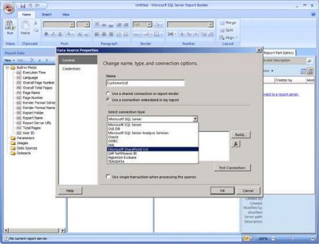Select Execution Time field in tree

tap(34, 72)
